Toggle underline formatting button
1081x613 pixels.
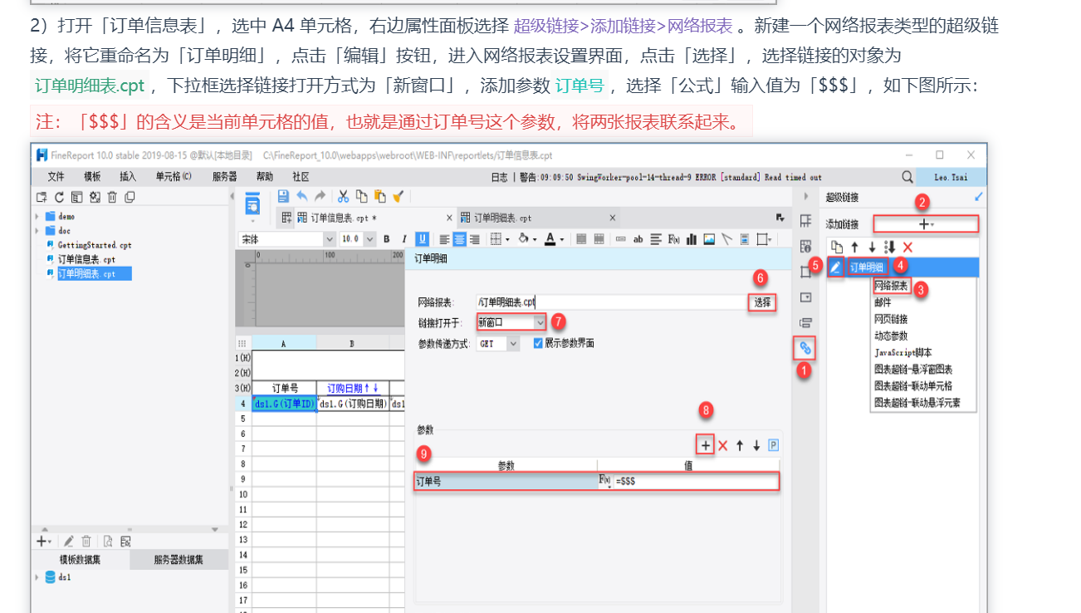[422, 239]
